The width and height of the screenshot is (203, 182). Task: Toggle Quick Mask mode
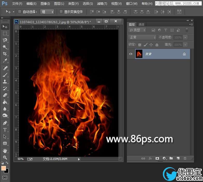tap(5, 177)
